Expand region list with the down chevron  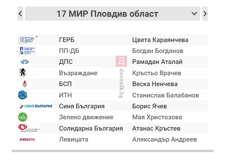pyautogui.click(x=194, y=14)
